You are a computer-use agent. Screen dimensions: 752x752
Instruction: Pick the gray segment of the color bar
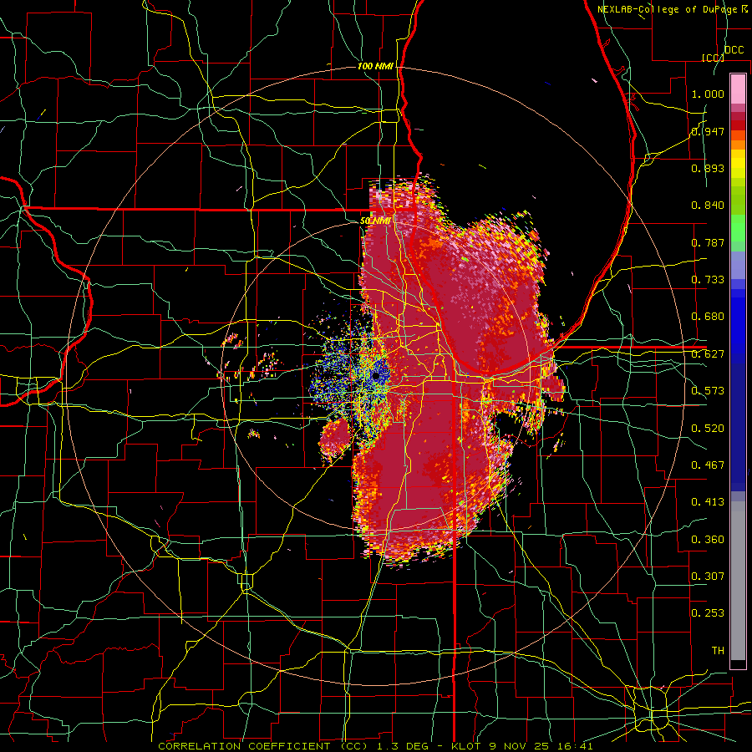(738, 582)
